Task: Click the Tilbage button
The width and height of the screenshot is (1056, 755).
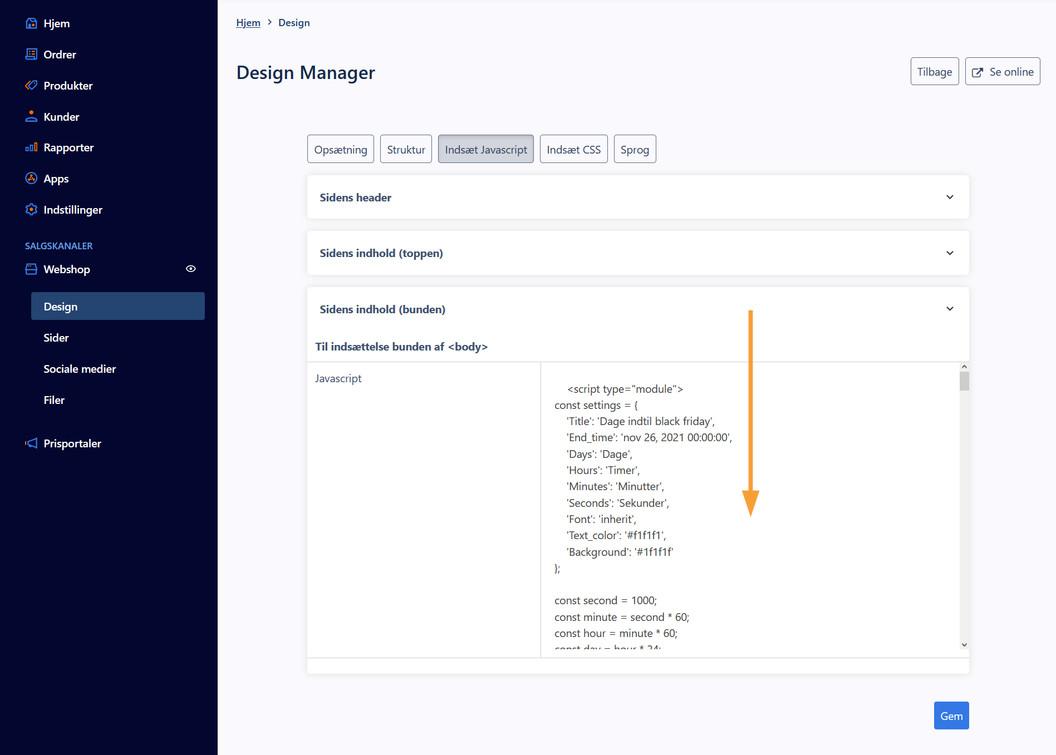Action: point(934,72)
